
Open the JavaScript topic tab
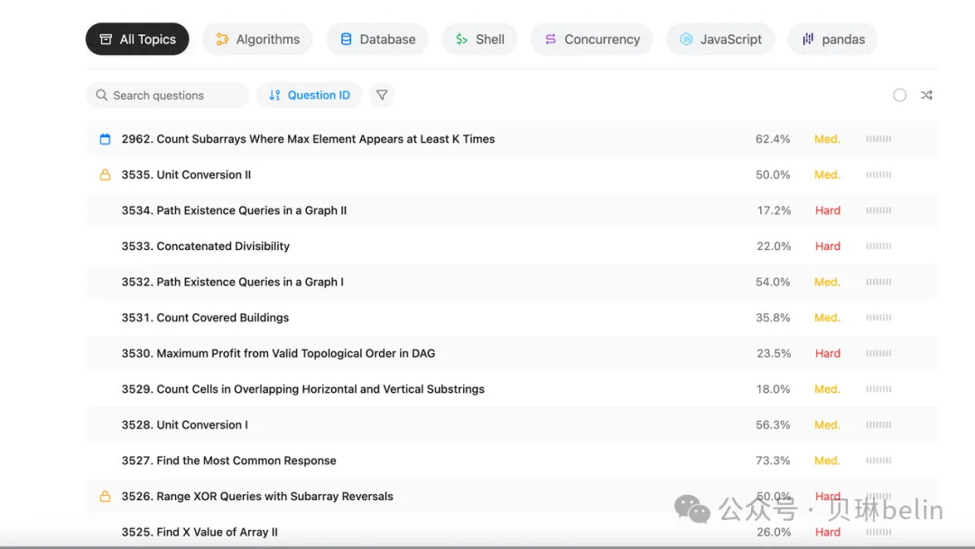click(720, 39)
